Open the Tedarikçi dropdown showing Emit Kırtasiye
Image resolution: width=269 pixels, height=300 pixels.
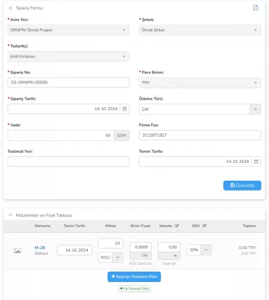point(68,56)
